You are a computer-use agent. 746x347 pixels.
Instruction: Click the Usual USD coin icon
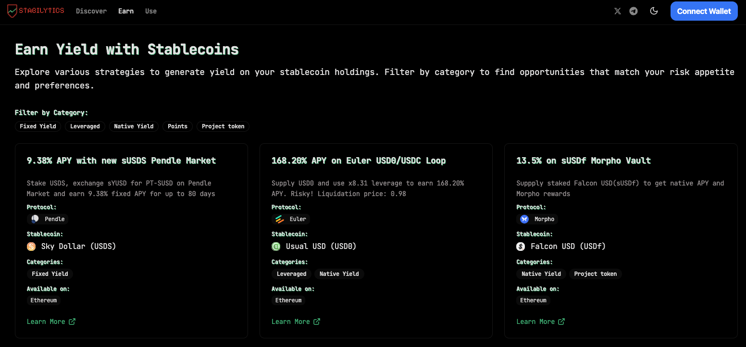[x=276, y=247]
